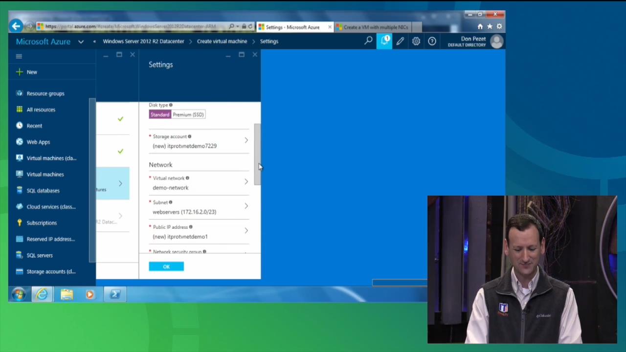Image resolution: width=626 pixels, height=352 pixels.
Task: Click the Storage account info icon
Action: pyautogui.click(x=189, y=136)
